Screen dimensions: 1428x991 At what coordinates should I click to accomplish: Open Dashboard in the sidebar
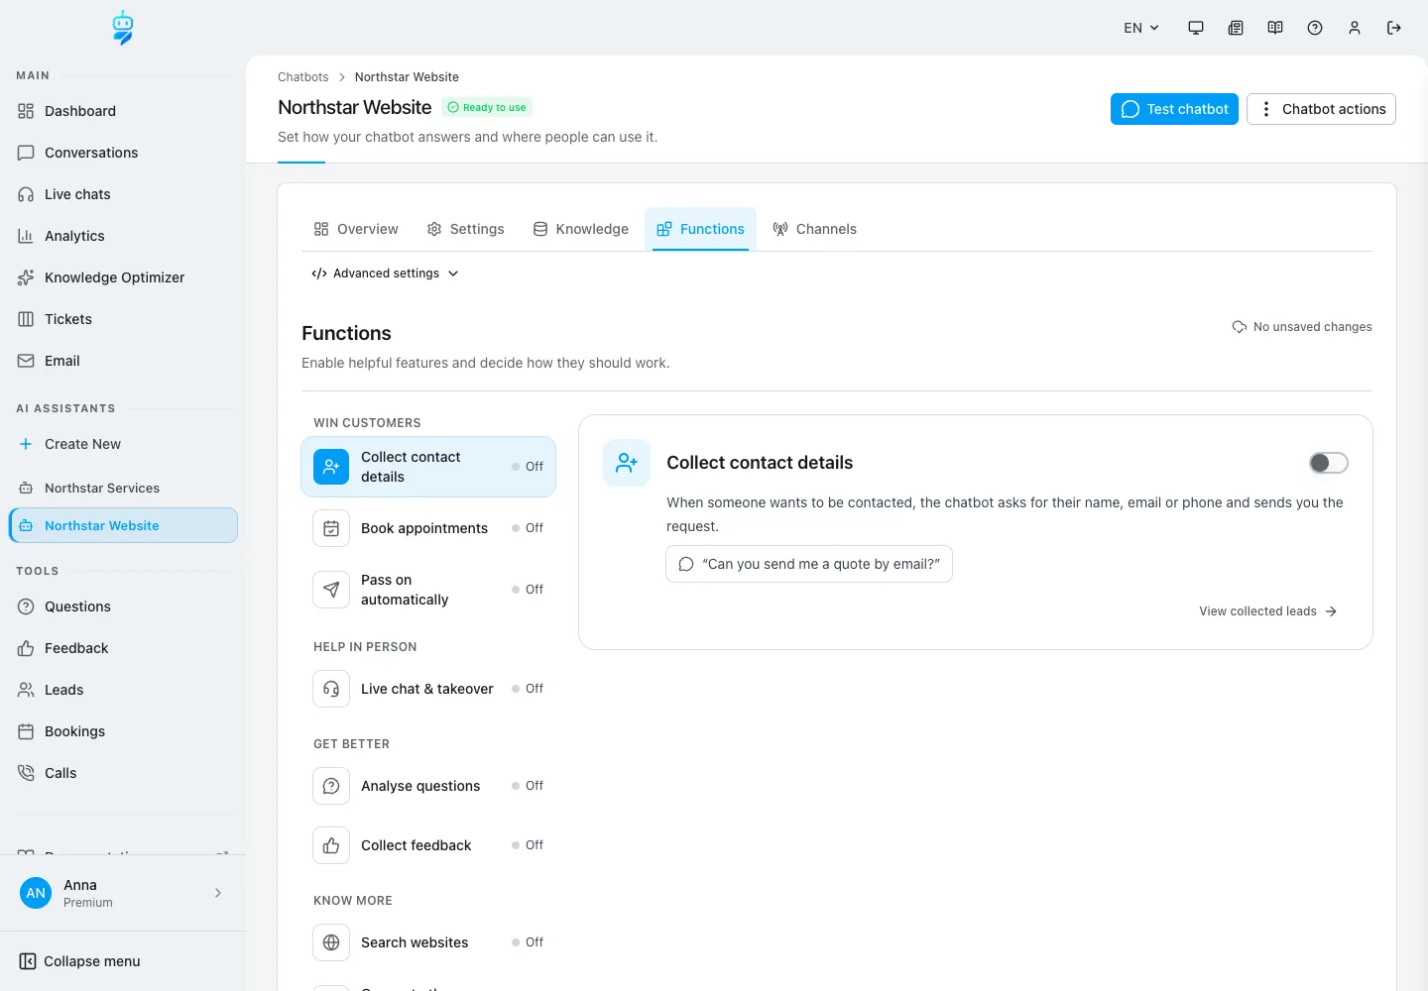[123, 111]
